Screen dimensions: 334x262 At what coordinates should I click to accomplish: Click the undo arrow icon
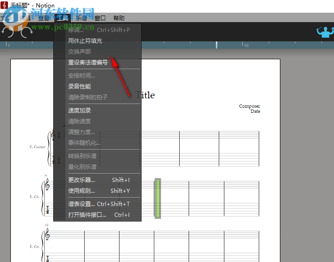tap(8, 32)
